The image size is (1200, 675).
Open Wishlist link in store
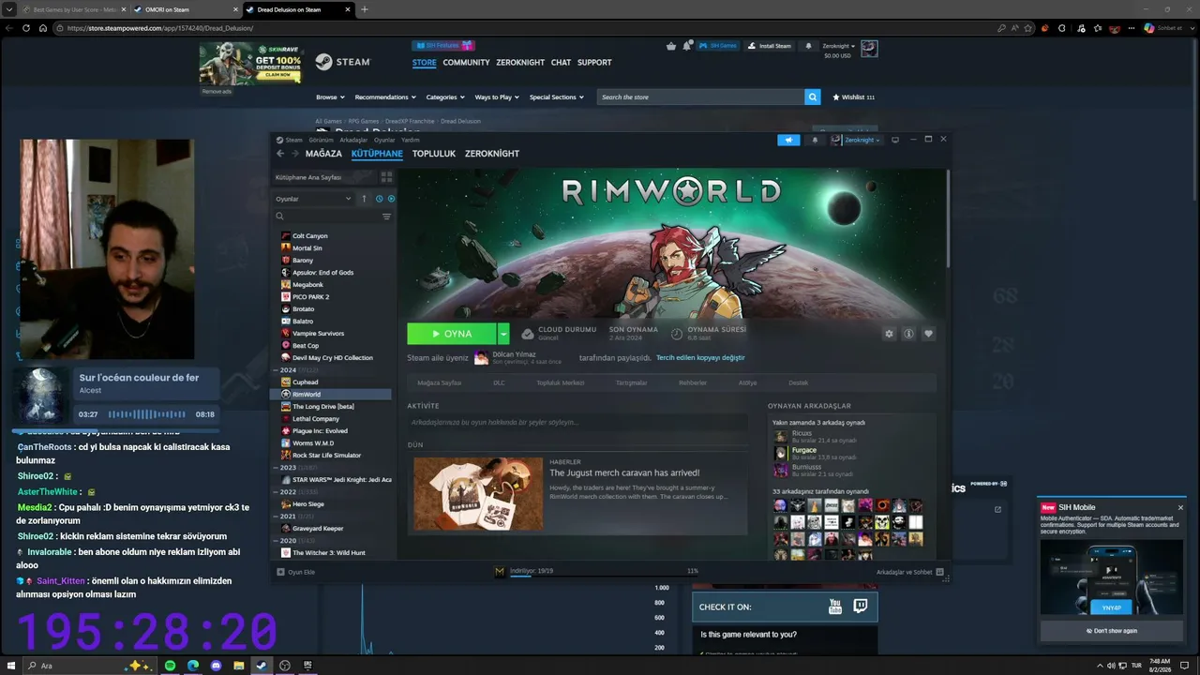[x=853, y=97]
